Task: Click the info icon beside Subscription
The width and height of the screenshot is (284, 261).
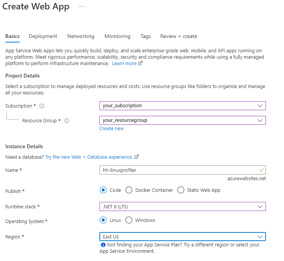Action: [42, 106]
